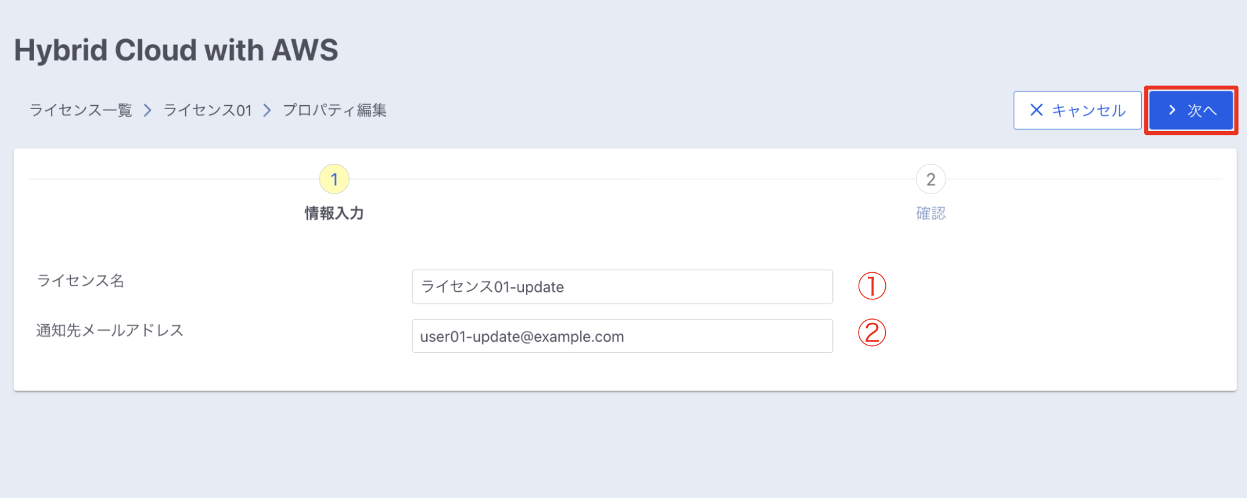Click the X icon on キャンセル button

point(1036,110)
